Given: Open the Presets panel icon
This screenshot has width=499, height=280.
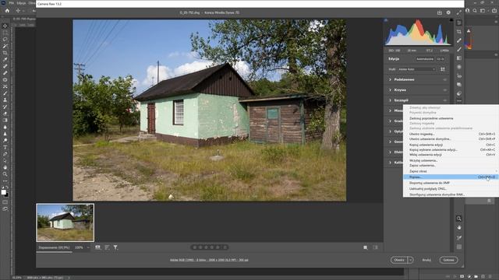Looking at the screenshot, I should tap(459, 93).
